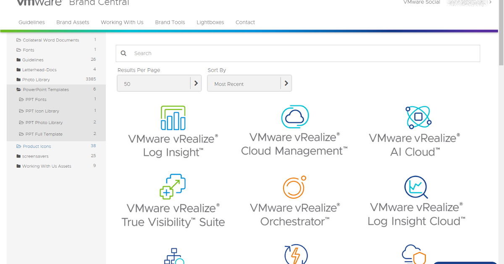Open the Brand Assets menu
The width and height of the screenshot is (504, 264).
click(73, 22)
